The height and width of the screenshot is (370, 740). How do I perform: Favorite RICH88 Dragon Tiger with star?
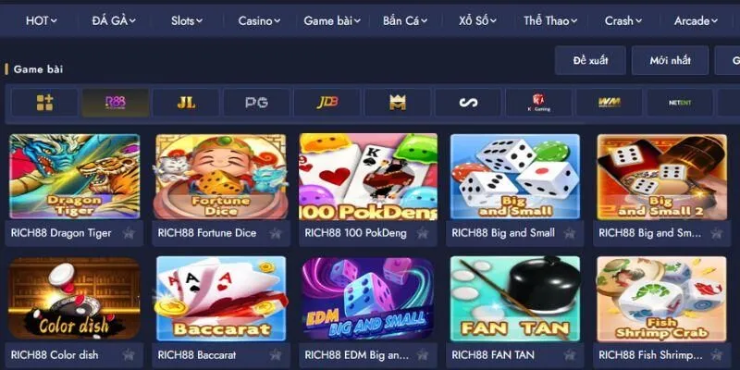[x=129, y=233]
